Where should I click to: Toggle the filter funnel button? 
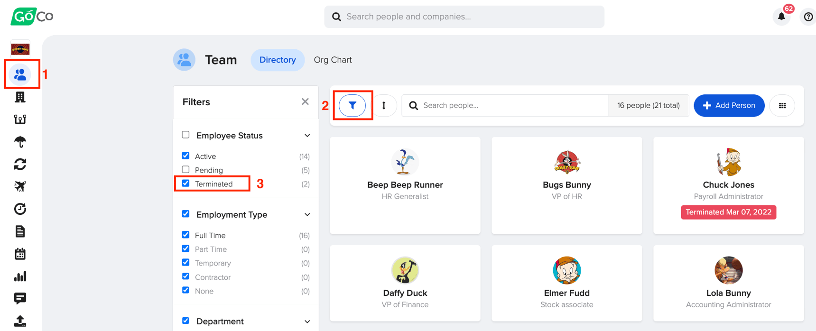click(x=352, y=105)
